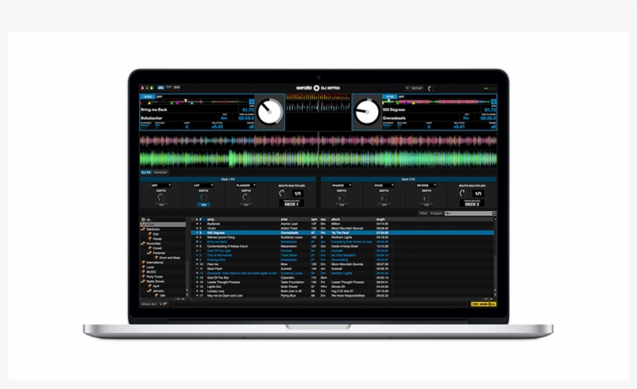Toggle SYNC on deck 1
Screen dimensions: 637x389
(x=148, y=96)
